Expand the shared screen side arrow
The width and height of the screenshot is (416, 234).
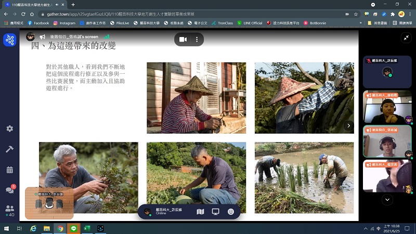pos(348,125)
